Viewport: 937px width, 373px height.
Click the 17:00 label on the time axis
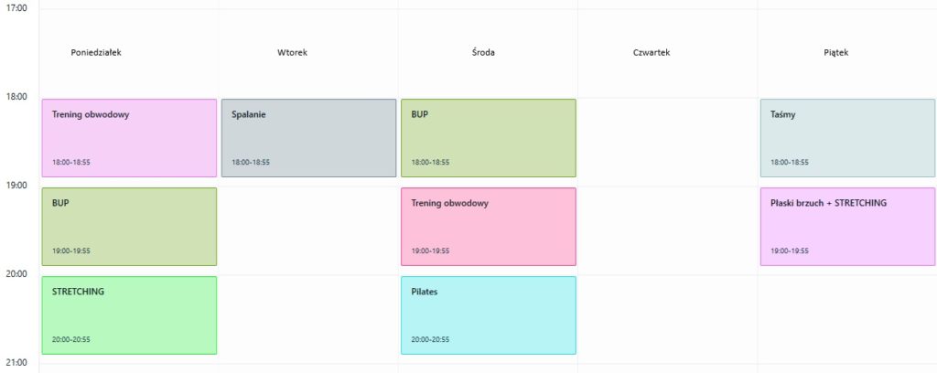pos(17,7)
